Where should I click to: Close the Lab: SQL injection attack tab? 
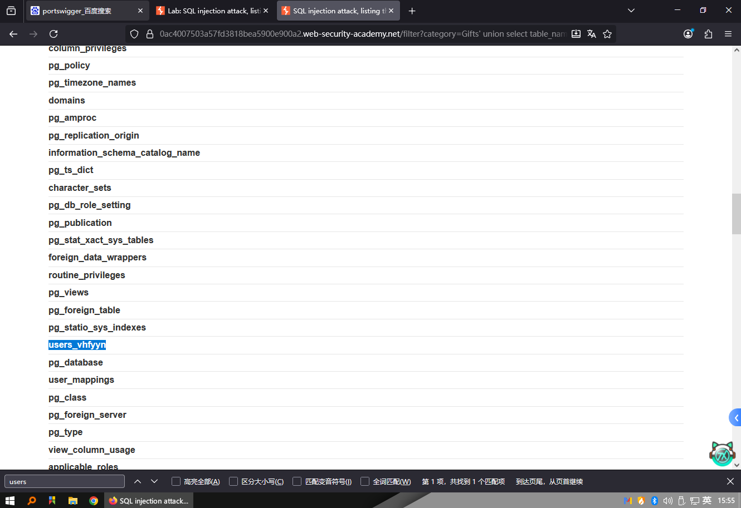[266, 11]
